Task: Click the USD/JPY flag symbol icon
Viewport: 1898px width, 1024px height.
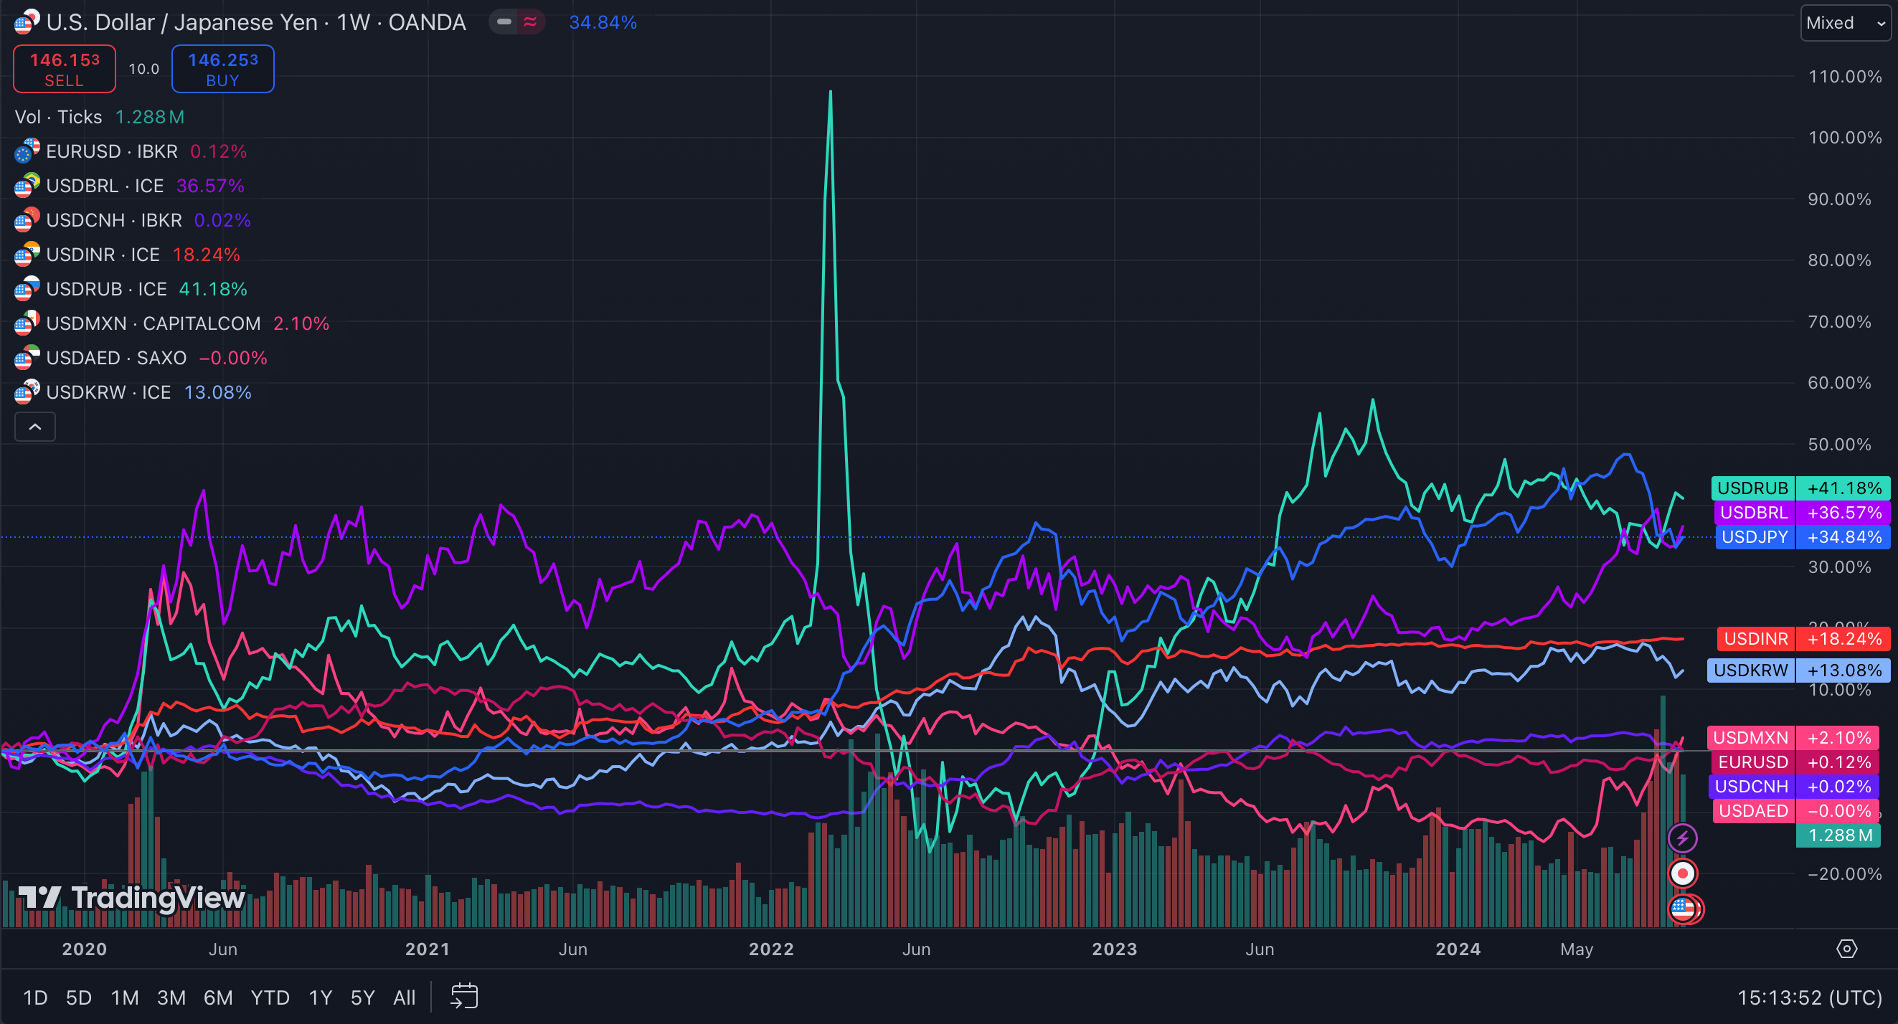Action: [27, 22]
